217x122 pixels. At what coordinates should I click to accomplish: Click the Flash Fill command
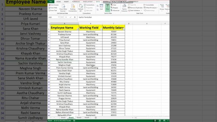coord(132,5)
